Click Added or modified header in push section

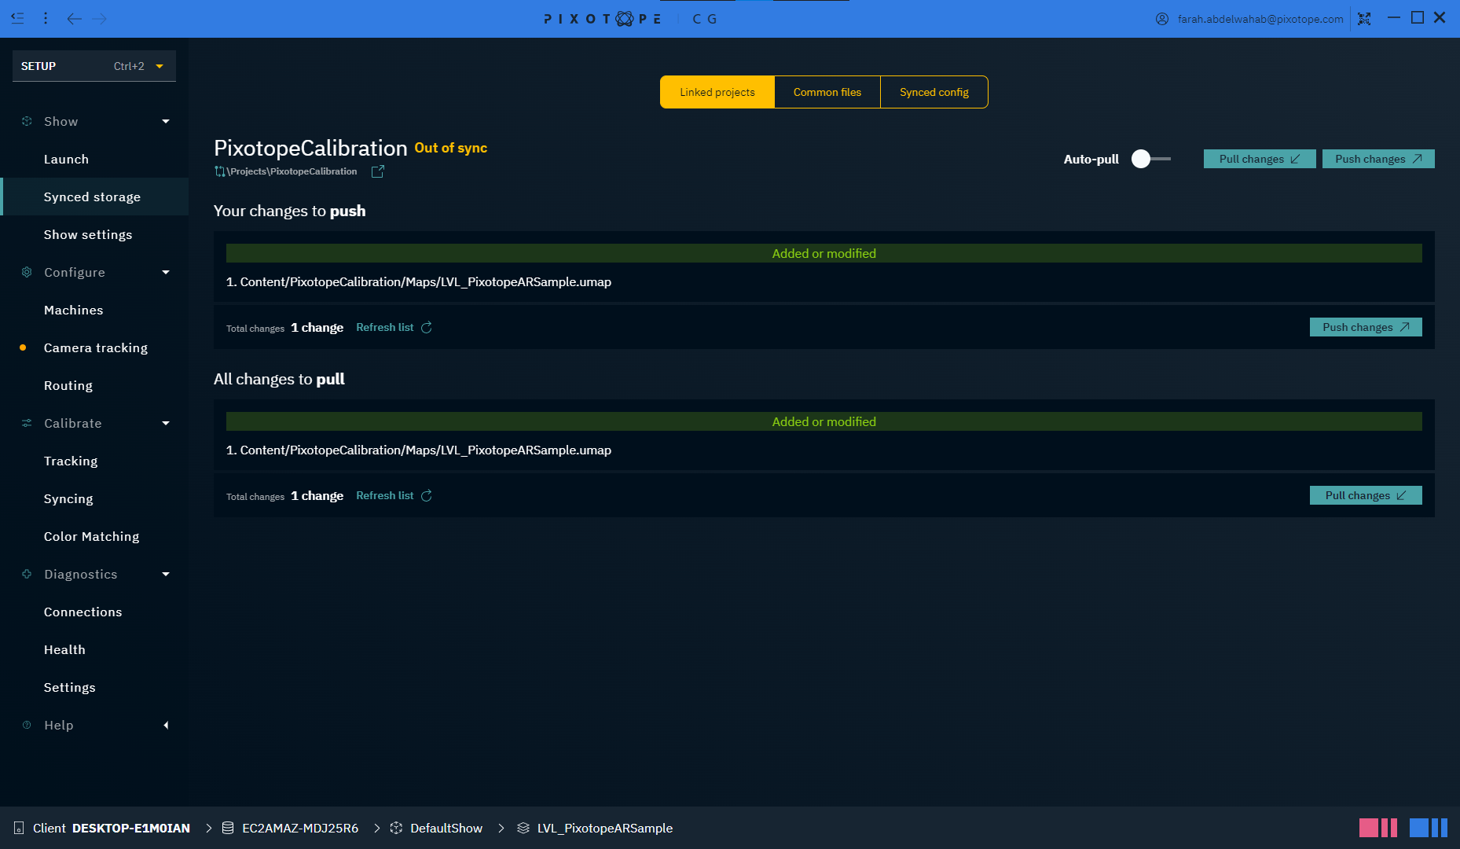pyautogui.click(x=824, y=253)
